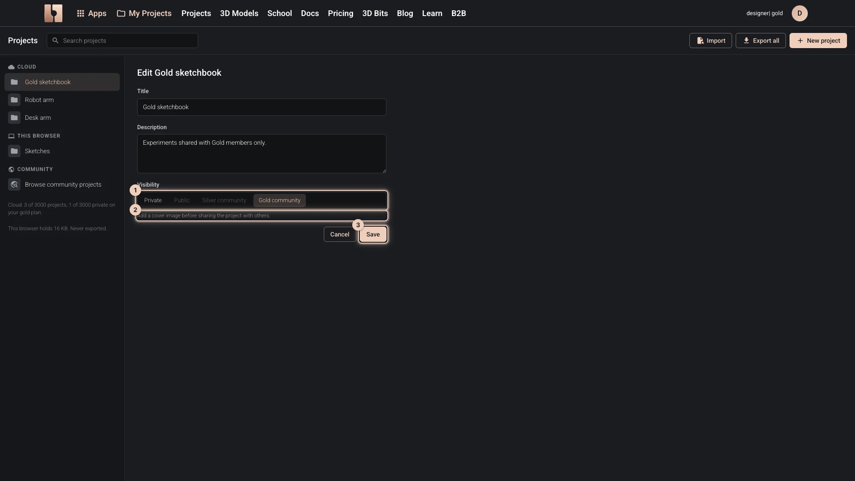855x481 pixels.
Task: Cancel editing Gold sketchbook
Action: [x=340, y=234]
